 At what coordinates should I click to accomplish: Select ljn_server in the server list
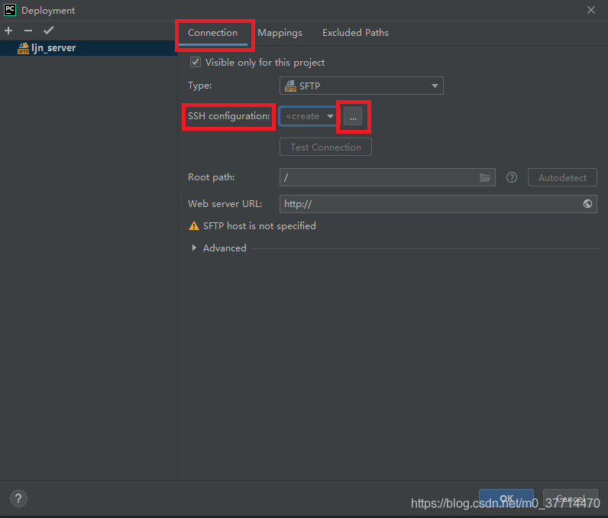pyautogui.click(x=53, y=48)
